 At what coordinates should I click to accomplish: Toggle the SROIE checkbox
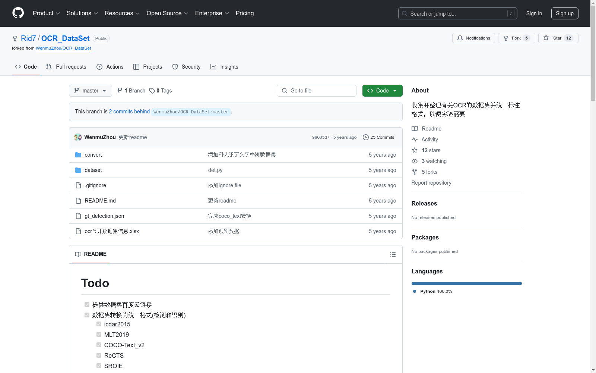click(x=99, y=366)
